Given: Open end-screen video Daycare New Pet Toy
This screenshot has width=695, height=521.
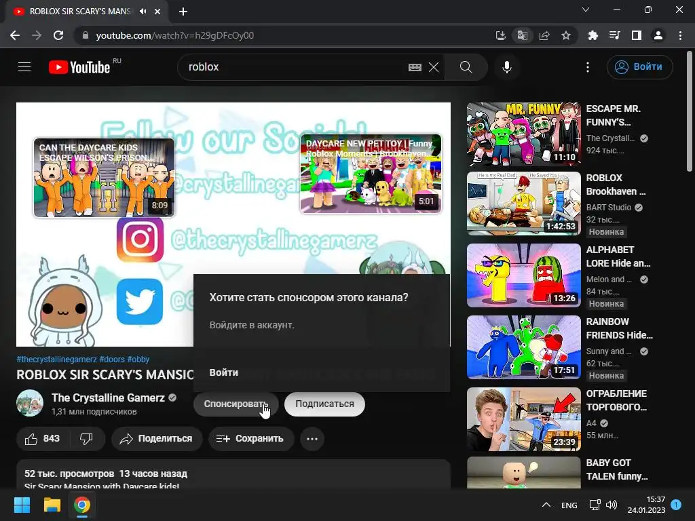Looking at the screenshot, I should [371, 174].
